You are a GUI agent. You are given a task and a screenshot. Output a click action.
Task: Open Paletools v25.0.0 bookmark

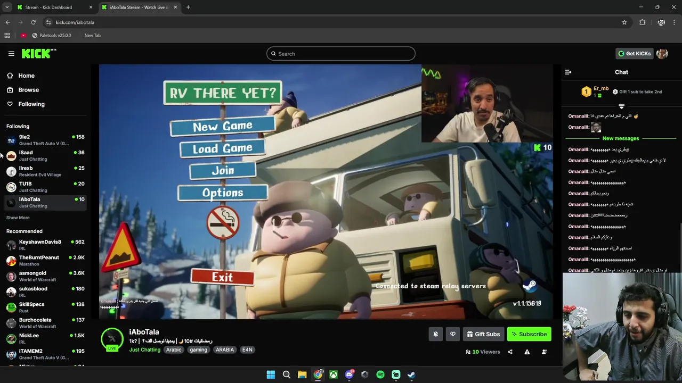pos(52,35)
